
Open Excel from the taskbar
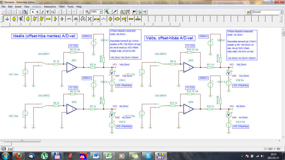109,156
